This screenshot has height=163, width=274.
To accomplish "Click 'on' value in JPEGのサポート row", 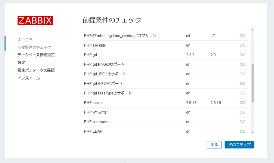I will 188,74.
